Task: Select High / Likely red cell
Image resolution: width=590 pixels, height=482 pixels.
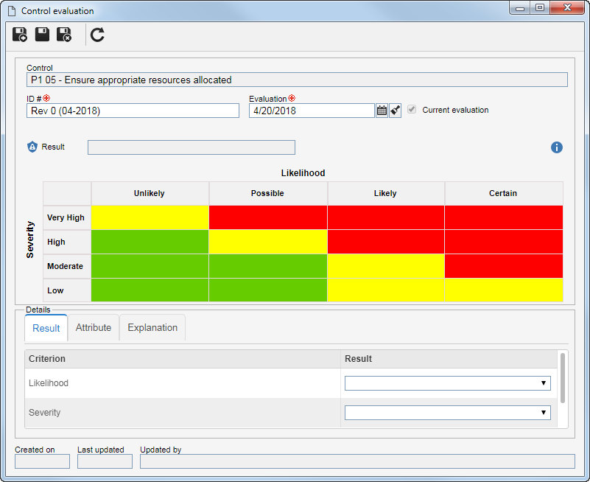Action: click(x=386, y=242)
